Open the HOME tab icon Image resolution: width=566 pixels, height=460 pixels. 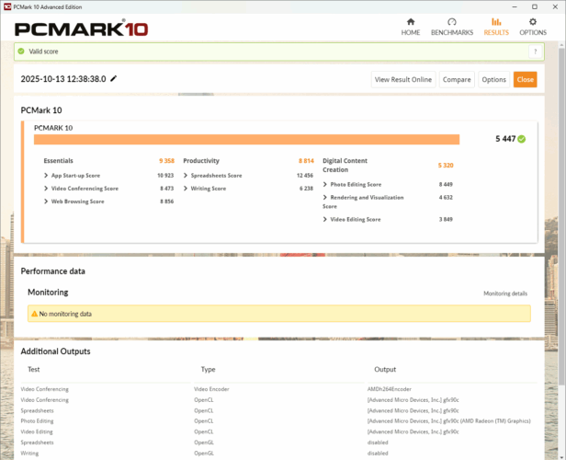[x=411, y=22]
